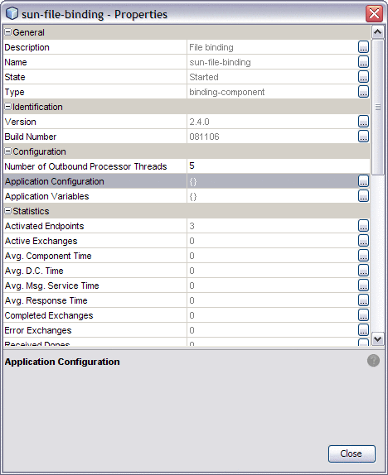Click the scrollbar down arrow

(378, 339)
